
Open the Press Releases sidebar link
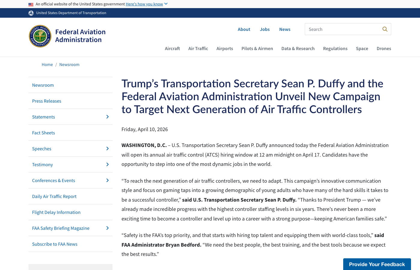point(46,101)
